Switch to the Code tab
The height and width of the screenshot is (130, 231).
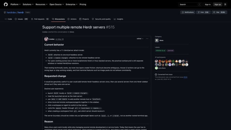pos(8,19)
